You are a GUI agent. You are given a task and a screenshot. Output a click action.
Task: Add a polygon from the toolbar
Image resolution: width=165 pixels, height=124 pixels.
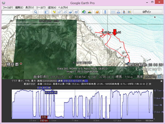point(60,12)
